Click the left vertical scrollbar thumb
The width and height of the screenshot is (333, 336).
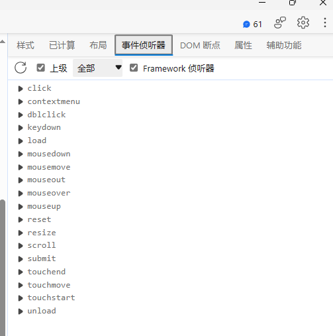click(3, 268)
